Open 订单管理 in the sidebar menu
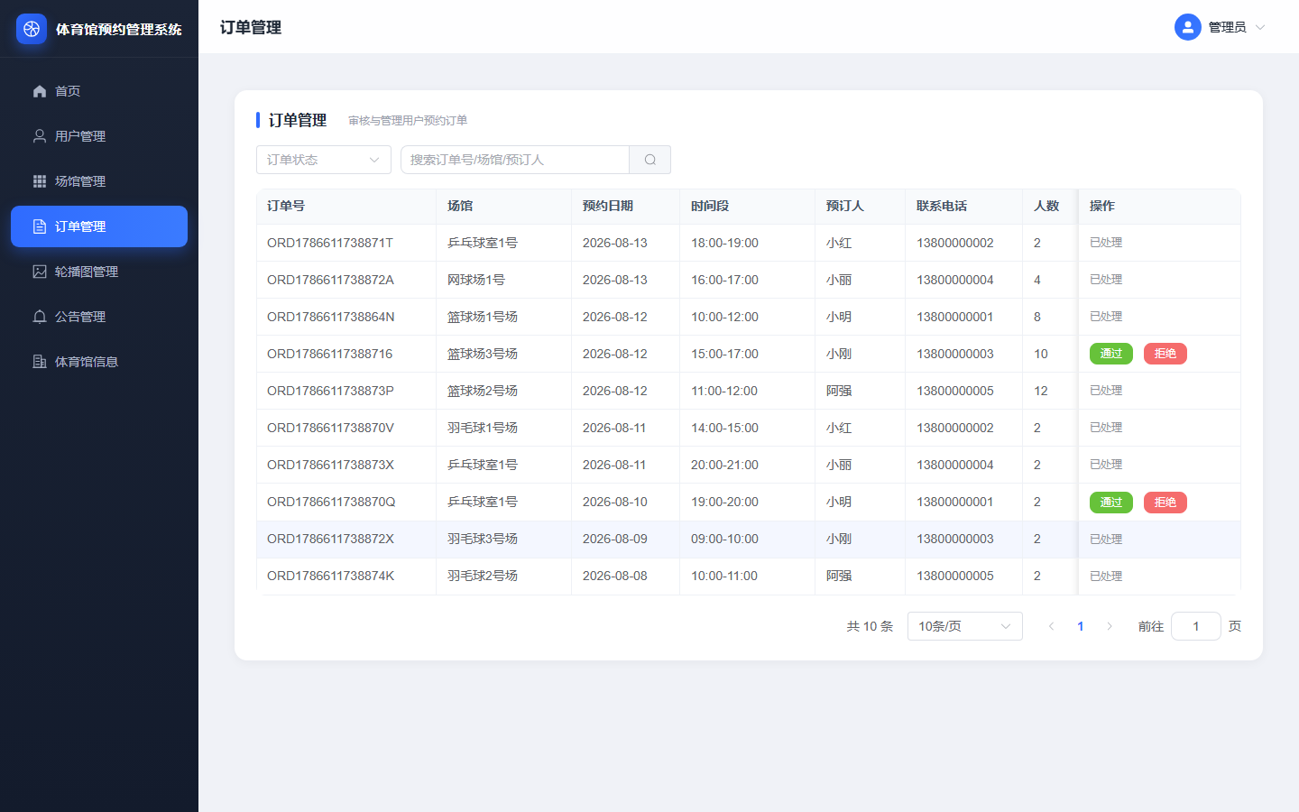This screenshot has width=1299, height=812. [99, 226]
